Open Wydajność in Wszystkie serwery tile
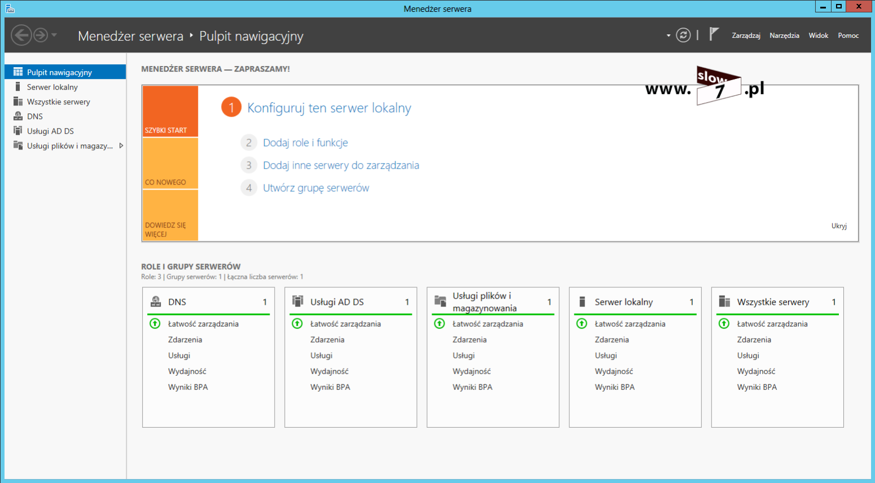Viewport: 875px width, 483px height. click(756, 371)
